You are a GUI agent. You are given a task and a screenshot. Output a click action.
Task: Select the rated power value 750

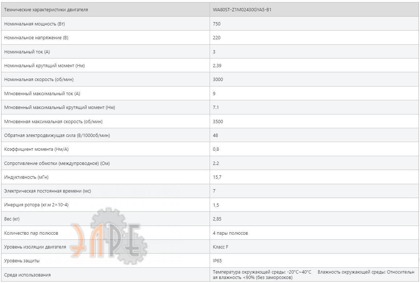click(217, 24)
